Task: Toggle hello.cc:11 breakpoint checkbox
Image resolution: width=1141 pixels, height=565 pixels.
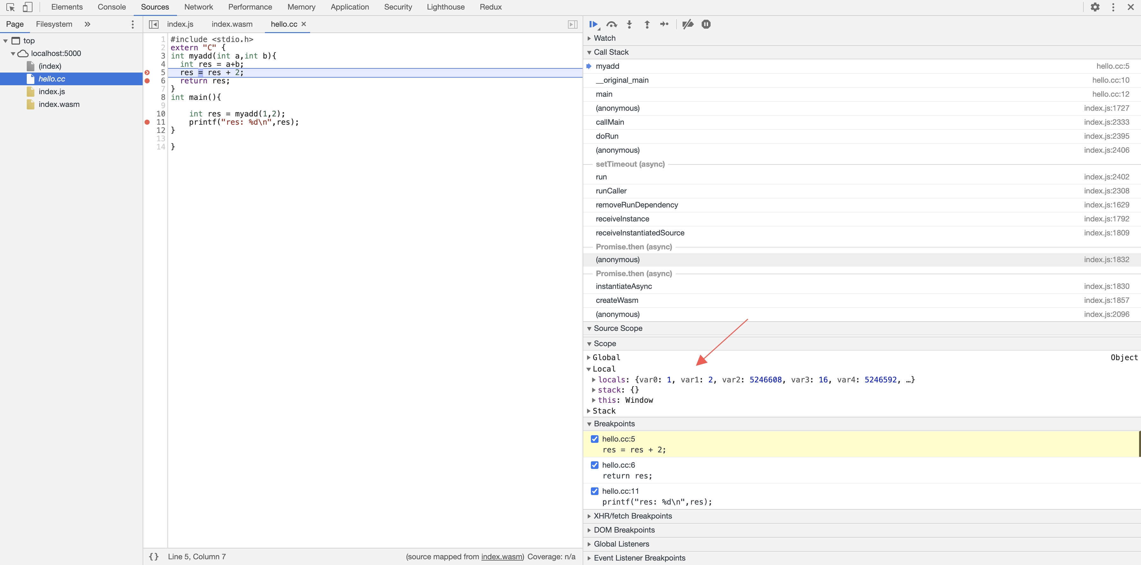Action: 594,491
